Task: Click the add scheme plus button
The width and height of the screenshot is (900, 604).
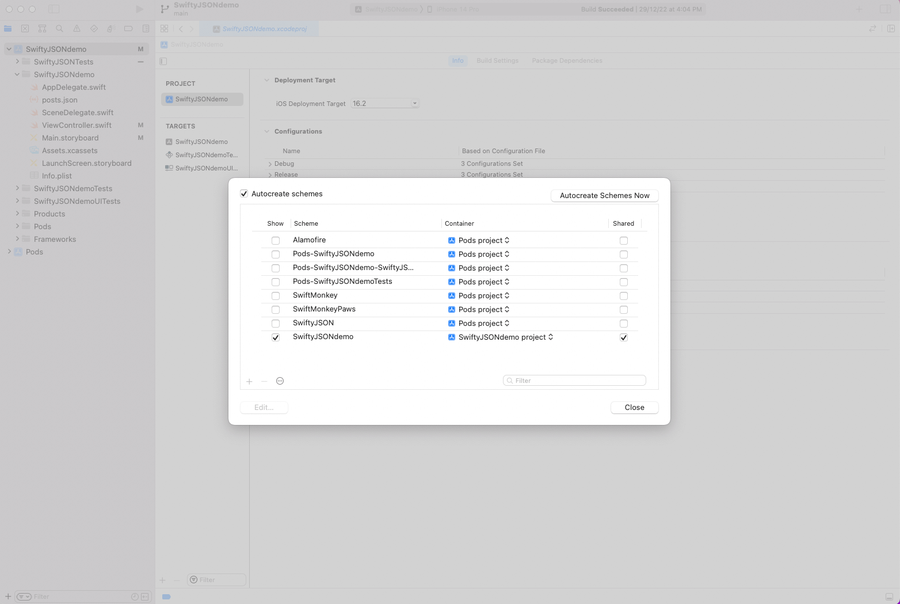Action: [249, 381]
